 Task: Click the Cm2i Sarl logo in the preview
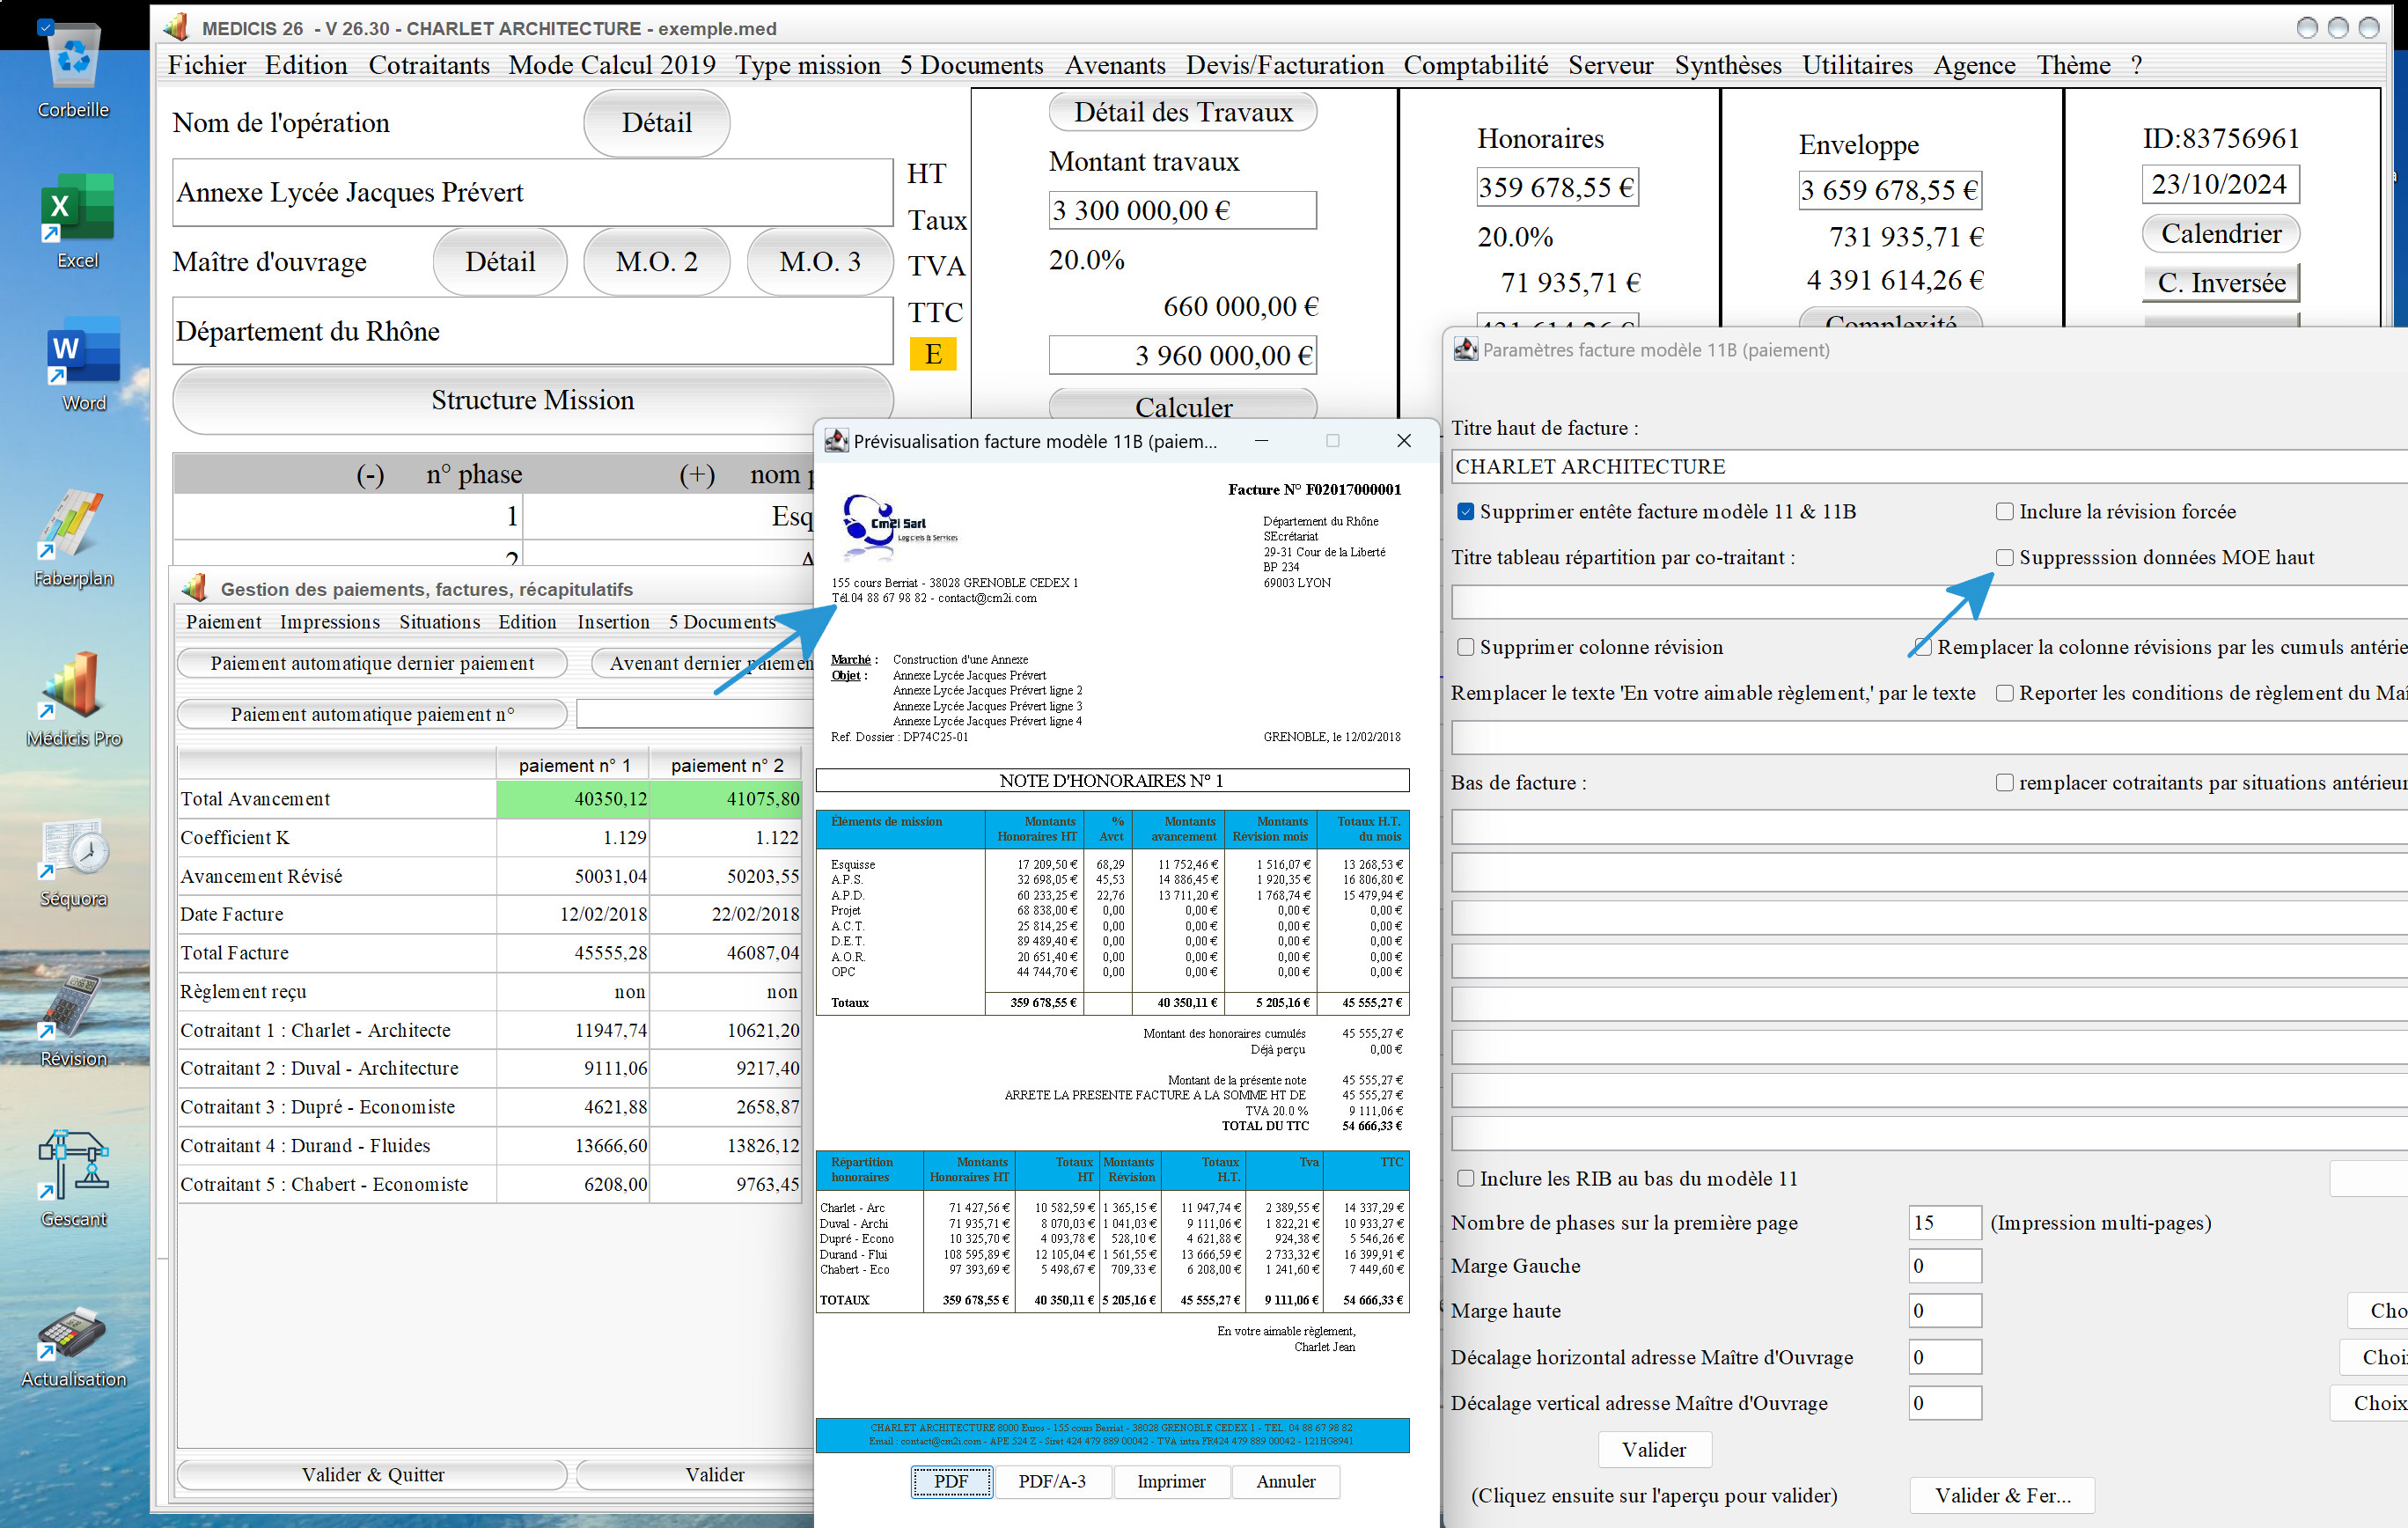pyautogui.click(x=899, y=527)
